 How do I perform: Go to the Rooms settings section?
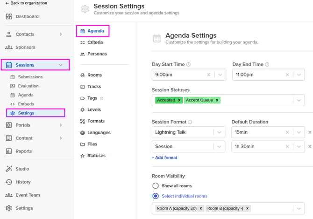[x=94, y=75]
